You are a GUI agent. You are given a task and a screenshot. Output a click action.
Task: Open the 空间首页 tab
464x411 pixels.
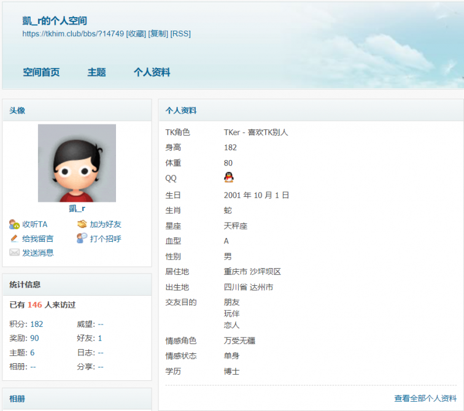41,72
